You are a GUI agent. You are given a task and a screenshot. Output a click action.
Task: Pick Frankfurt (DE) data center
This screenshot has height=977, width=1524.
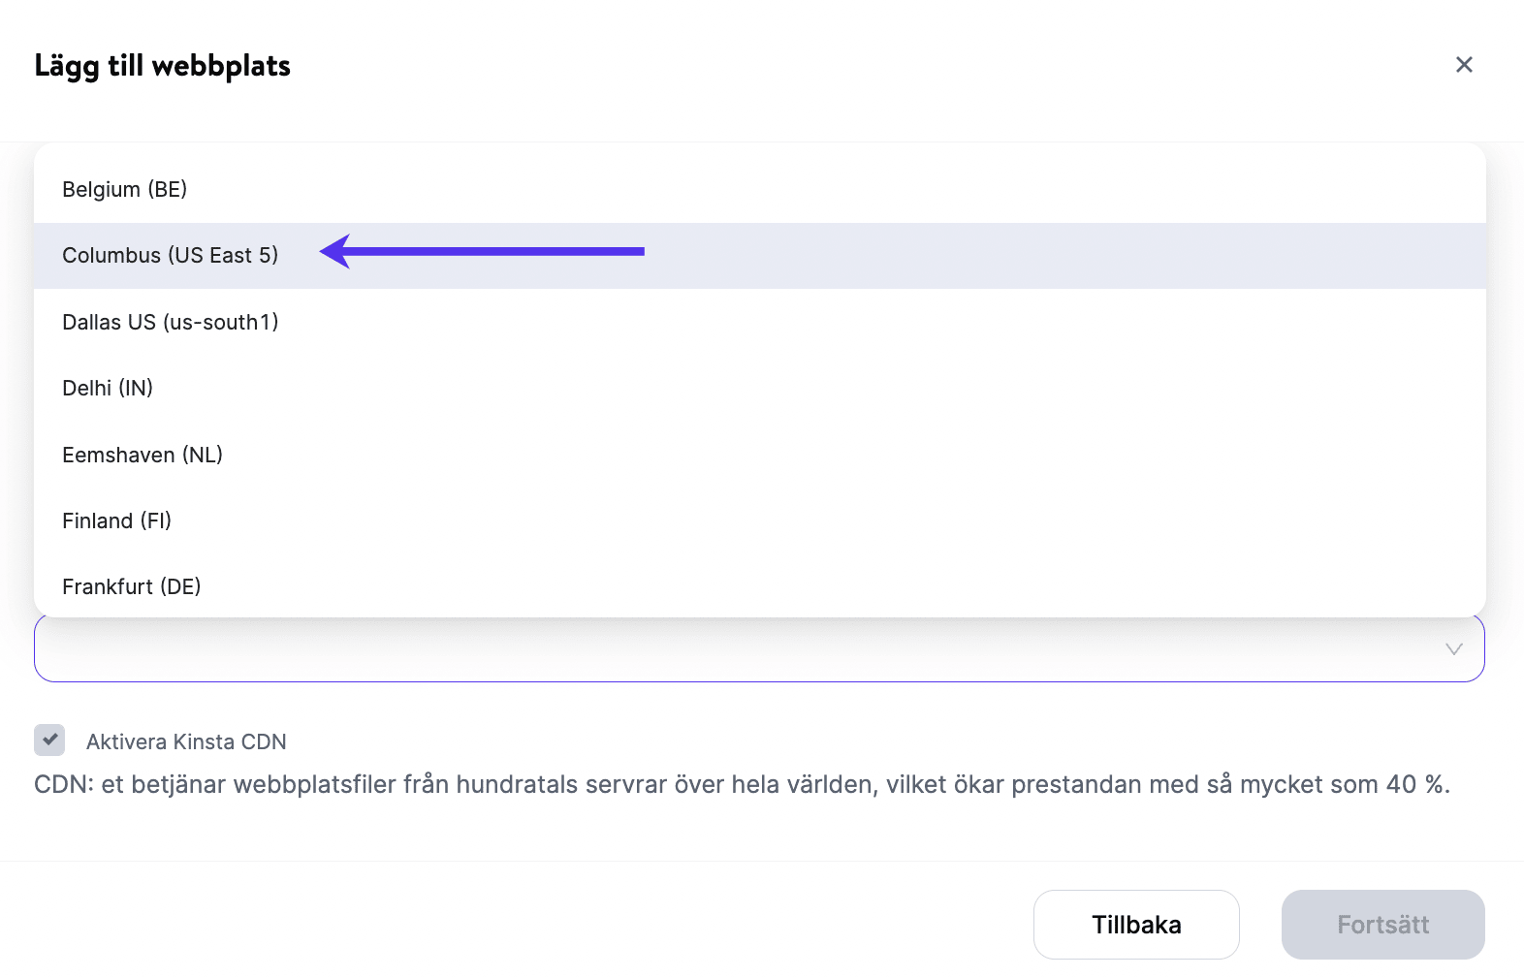[132, 587]
